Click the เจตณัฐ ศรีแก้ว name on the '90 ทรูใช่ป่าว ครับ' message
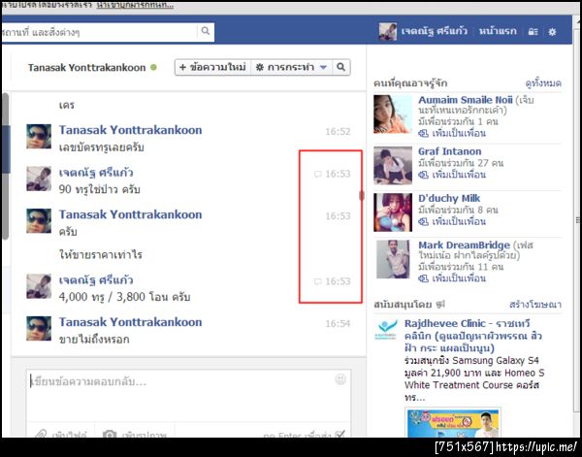 (96, 173)
